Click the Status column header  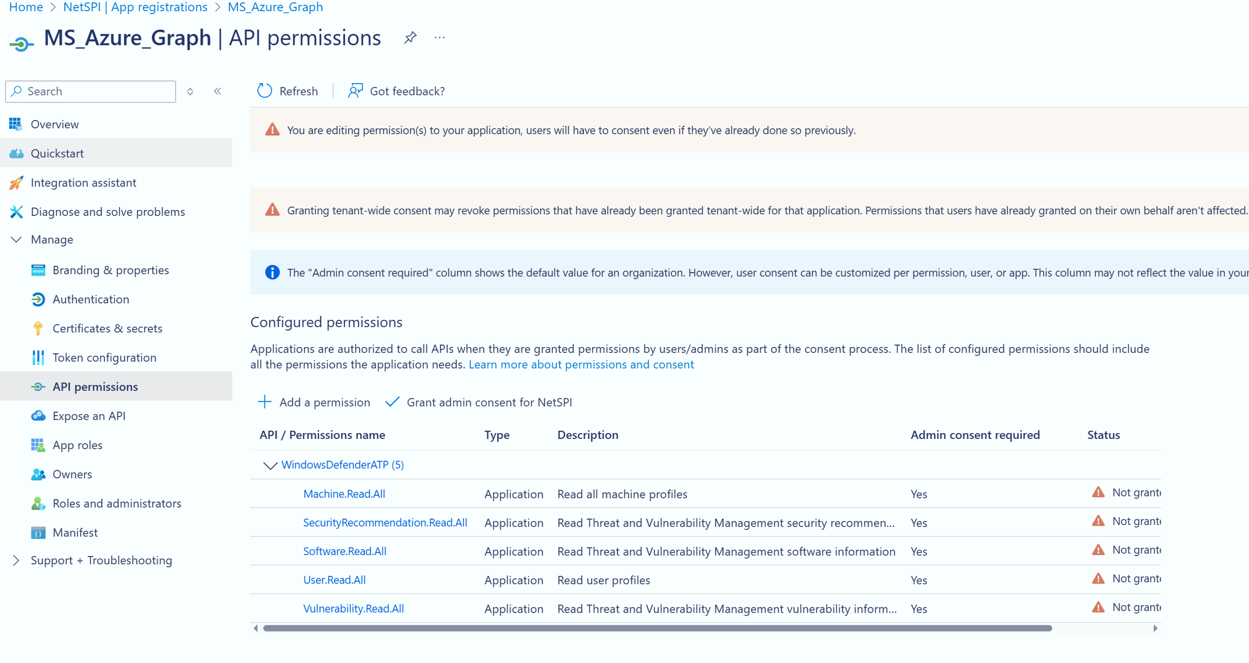point(1103,435)
